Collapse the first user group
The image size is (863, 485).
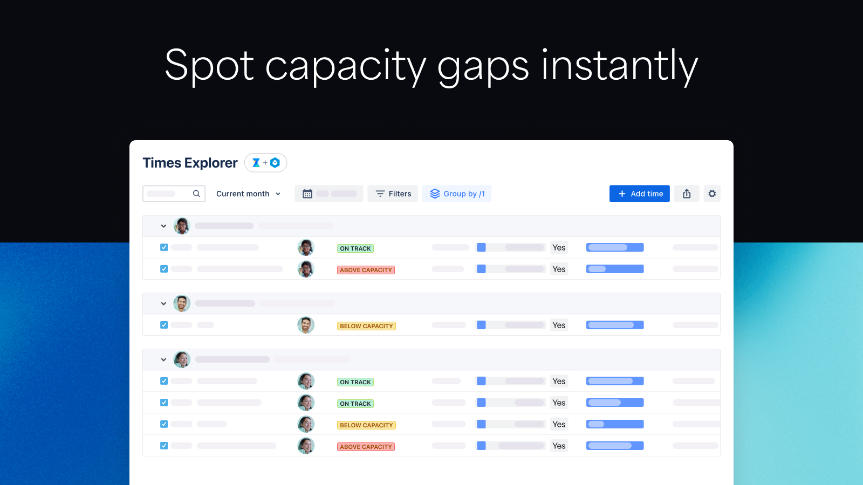point(163,226)
